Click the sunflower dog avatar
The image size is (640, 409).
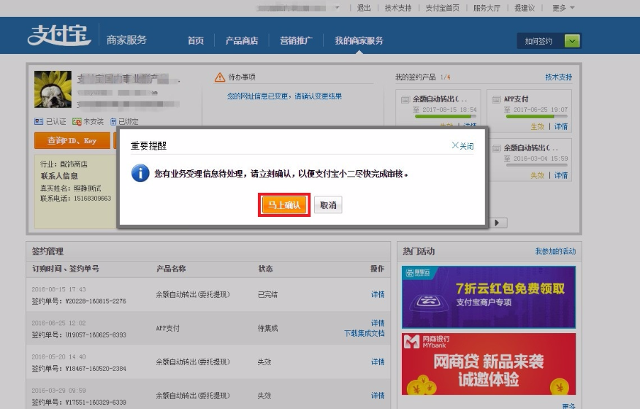pos(53,89)
